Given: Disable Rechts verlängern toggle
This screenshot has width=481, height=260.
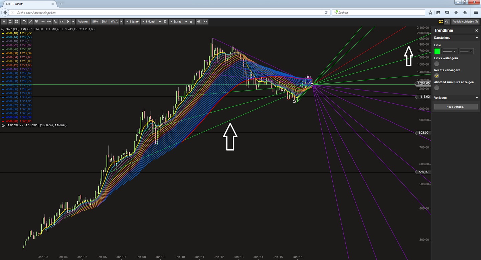Looking at the screenshot, I should coord(437,76).
